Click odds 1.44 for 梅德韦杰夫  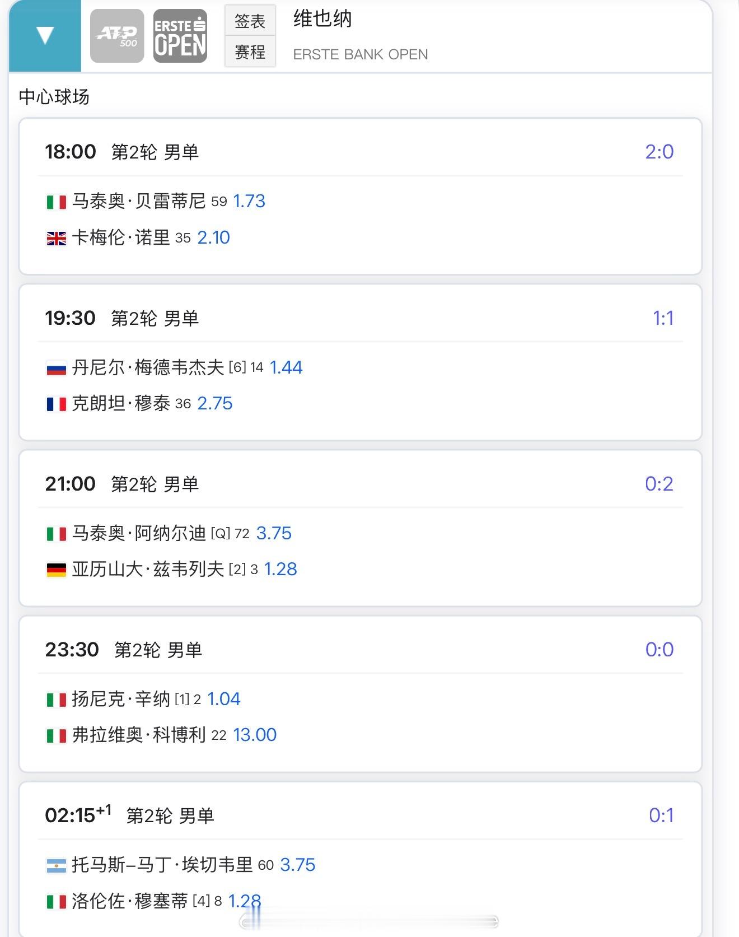[x=286, y=367]
